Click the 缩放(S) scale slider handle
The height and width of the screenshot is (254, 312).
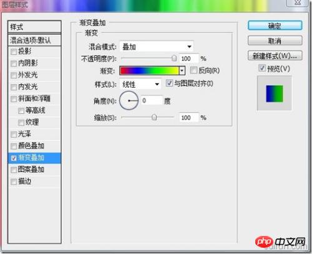click(154, 117)
